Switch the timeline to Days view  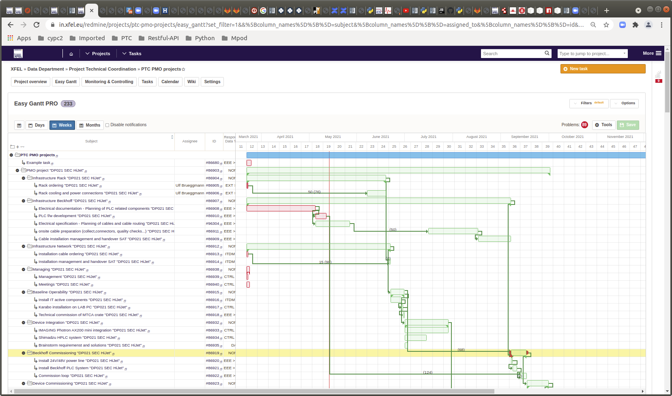[36, 125]
